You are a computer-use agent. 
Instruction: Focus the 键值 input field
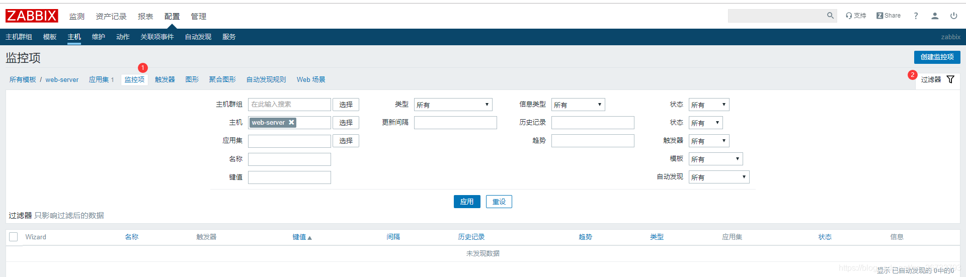click(x=289, y=177)
